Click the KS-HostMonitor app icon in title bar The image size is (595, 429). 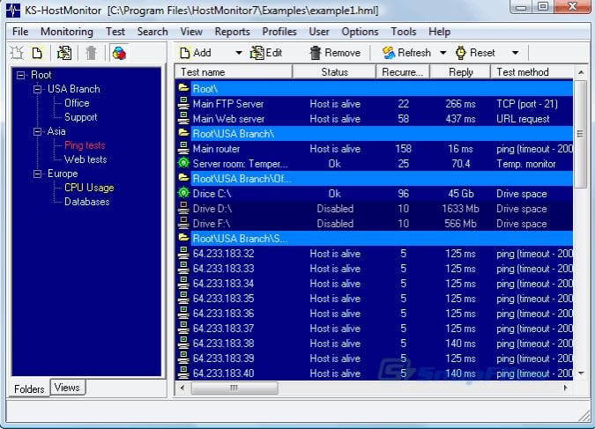click(x=13, y=11)
